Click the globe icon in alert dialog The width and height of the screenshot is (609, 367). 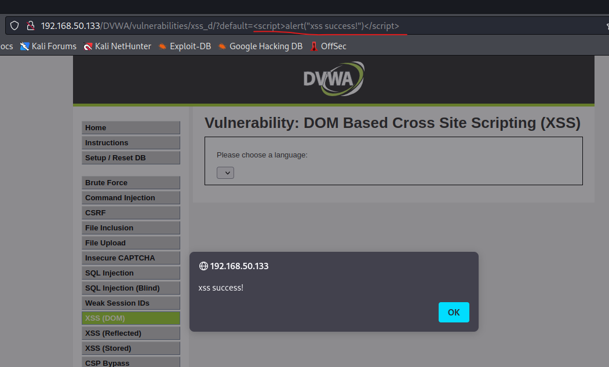(203, 266)
